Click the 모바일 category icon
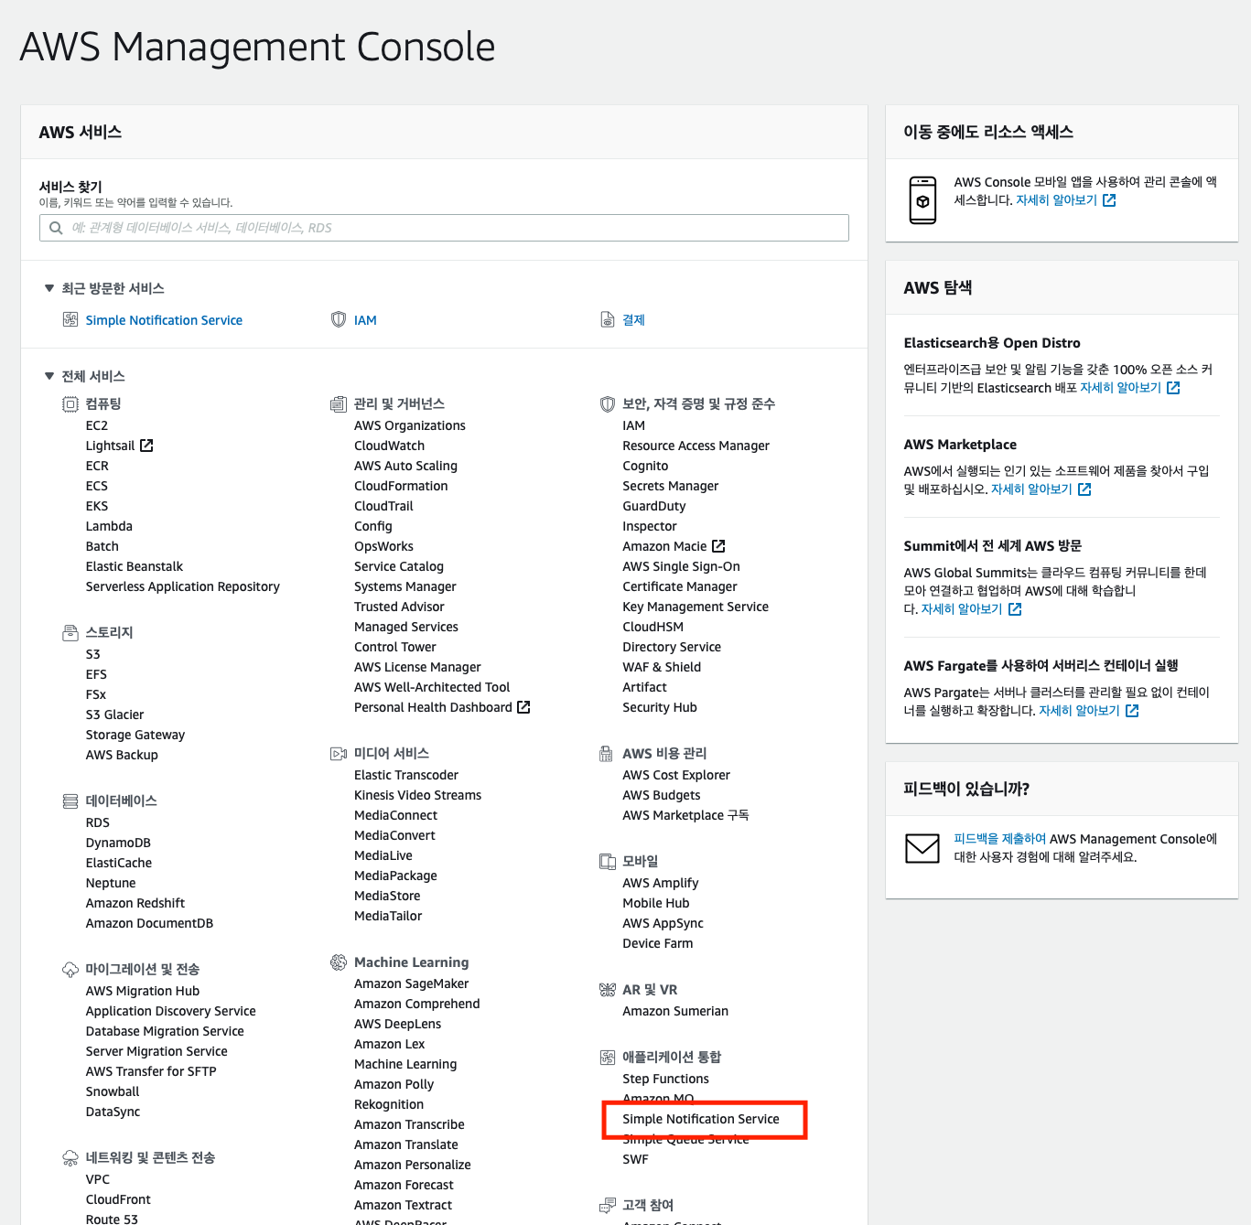1251x1225 pixels. click(x=608, y=861)
